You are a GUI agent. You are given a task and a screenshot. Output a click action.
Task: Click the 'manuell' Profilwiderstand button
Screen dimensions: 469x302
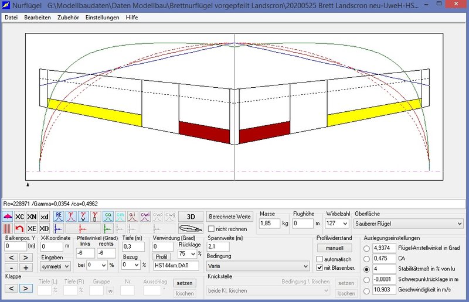click(x=334, y=248)
